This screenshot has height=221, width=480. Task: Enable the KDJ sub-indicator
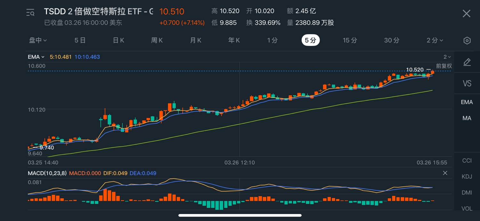click(467, 176)
